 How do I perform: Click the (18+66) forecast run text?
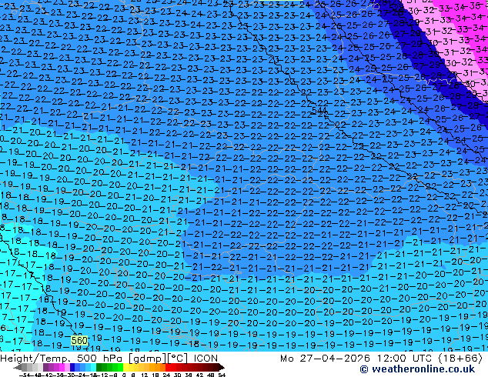[460, 359]
